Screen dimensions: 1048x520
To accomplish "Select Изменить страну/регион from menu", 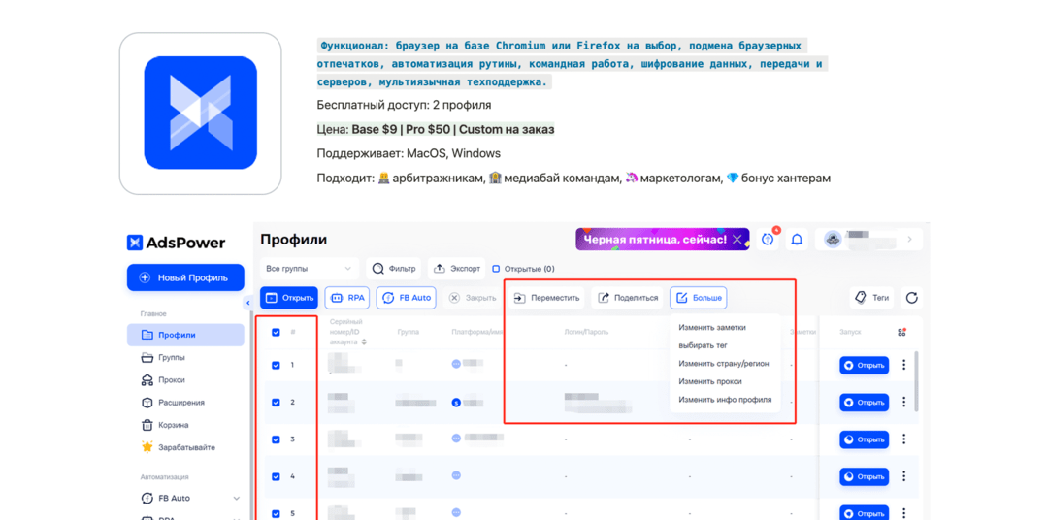I will (x=724, y=364).
